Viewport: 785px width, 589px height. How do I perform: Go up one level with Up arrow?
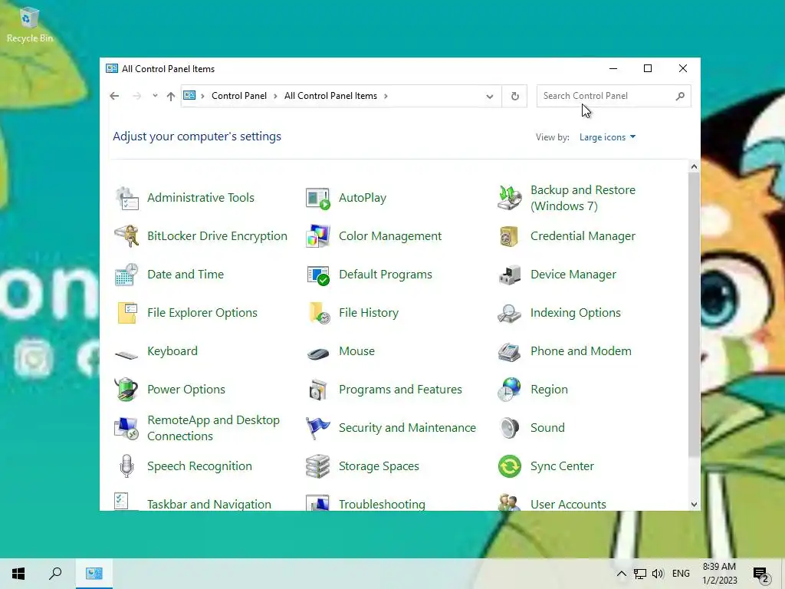[x=171, y=96]
